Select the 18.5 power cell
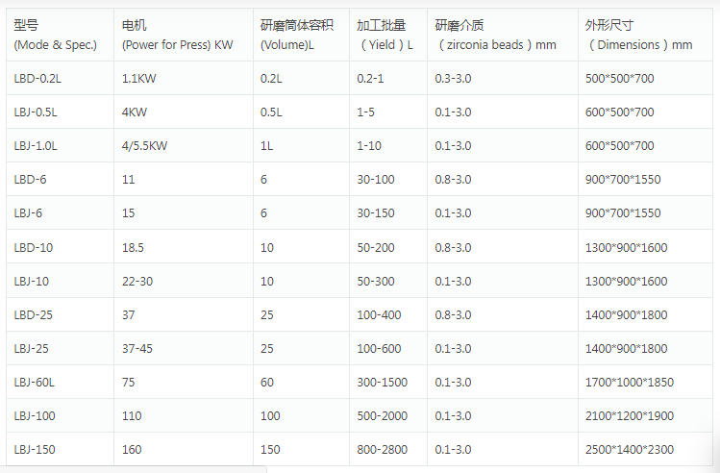 [x=134, y=247]
